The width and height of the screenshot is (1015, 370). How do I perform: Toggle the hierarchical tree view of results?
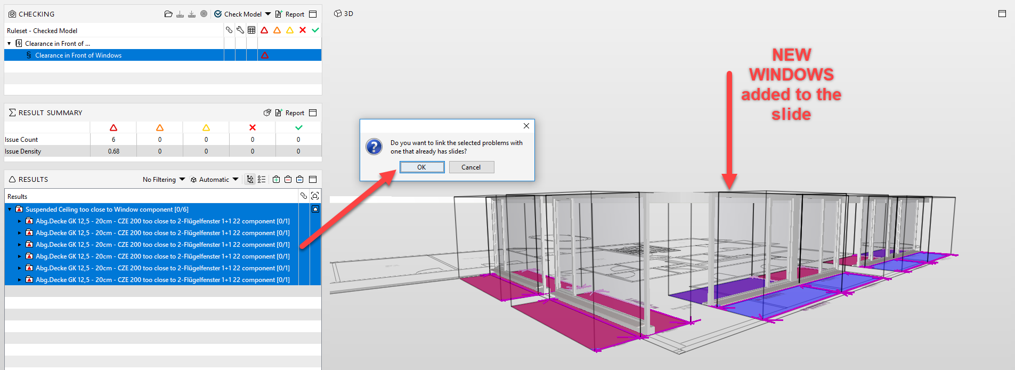click(250, 179)
